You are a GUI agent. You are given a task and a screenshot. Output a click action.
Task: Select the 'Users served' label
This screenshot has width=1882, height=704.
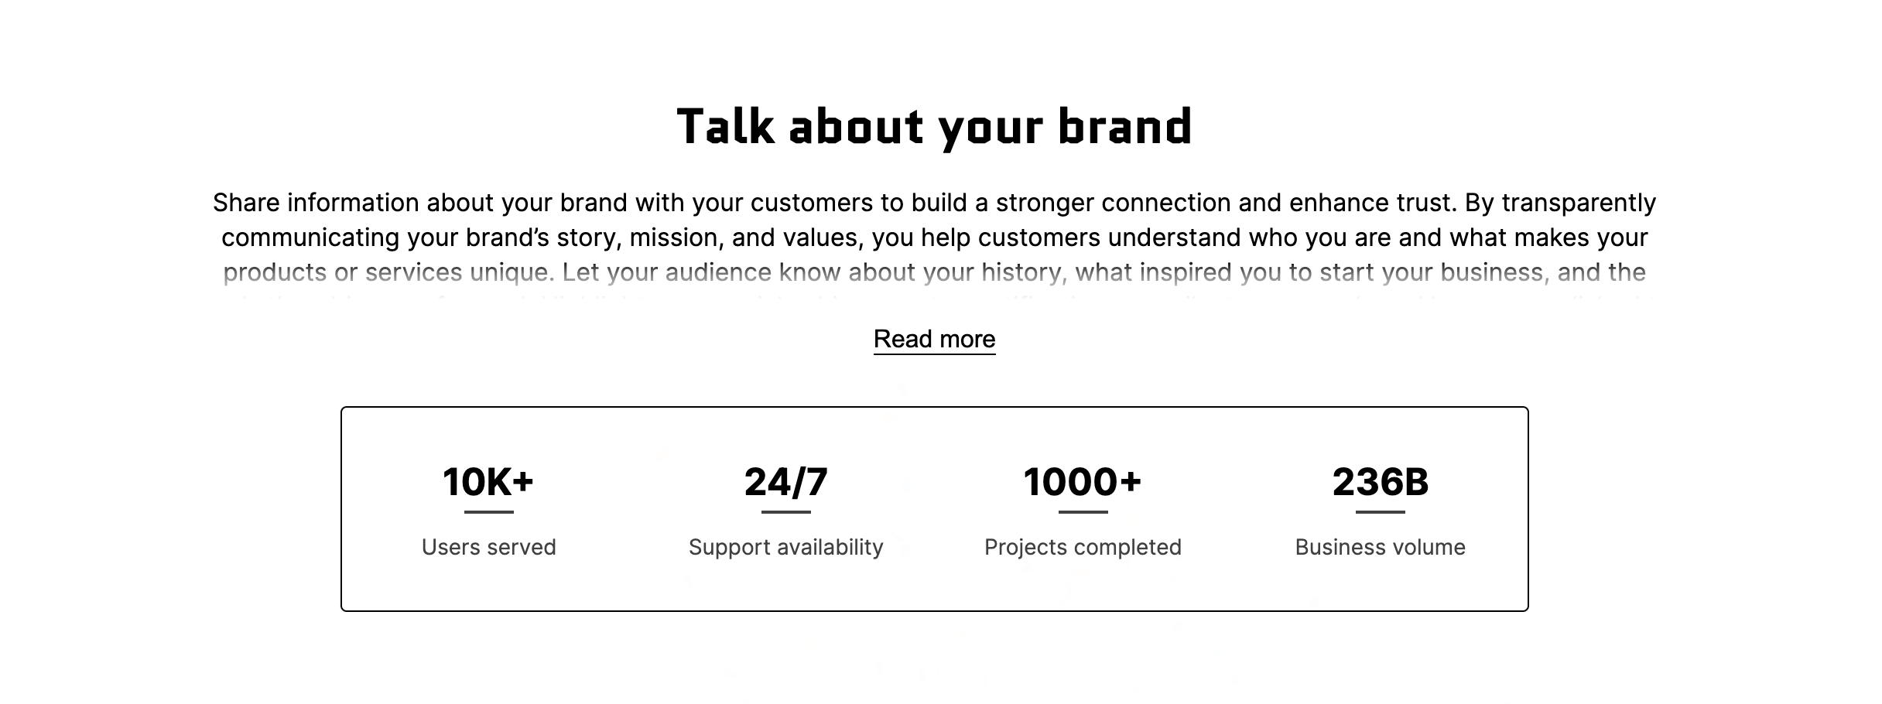pos(488,547)
